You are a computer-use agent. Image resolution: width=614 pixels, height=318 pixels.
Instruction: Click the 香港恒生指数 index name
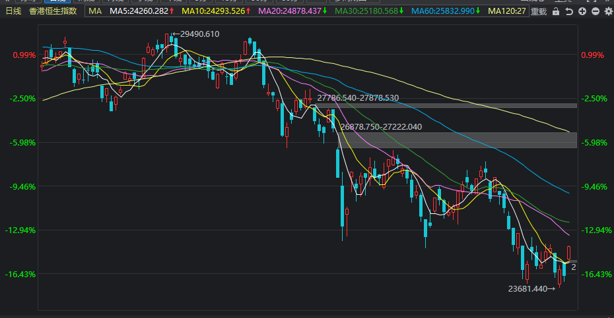click(53, 11)
